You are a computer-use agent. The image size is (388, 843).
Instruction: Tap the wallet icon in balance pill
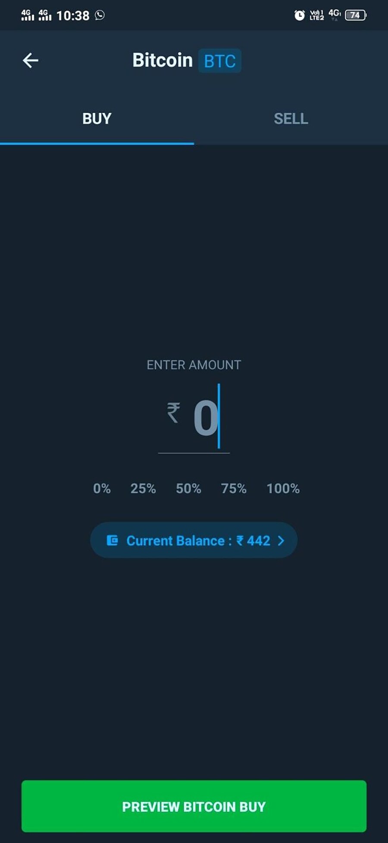point(112,541)
